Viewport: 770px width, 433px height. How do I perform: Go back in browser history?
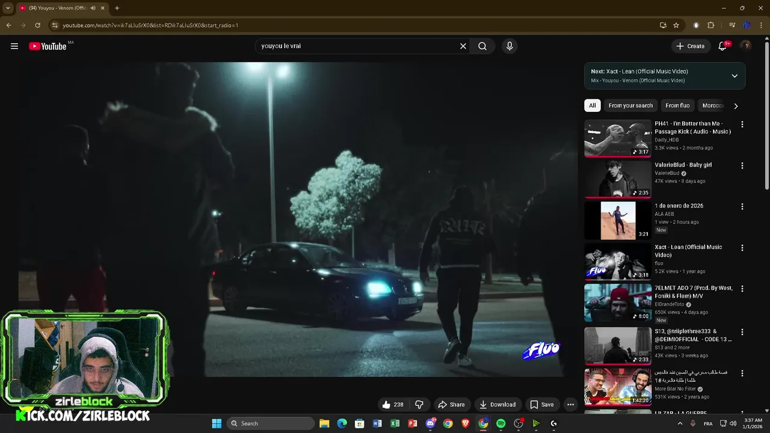pos(8,25)
